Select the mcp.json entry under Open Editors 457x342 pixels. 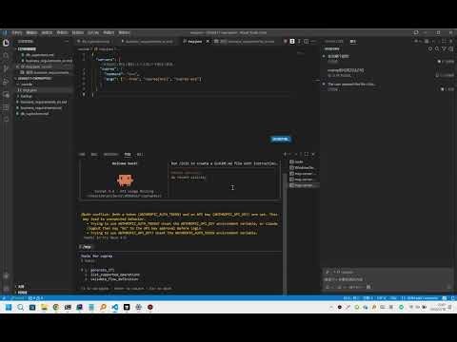pos(36,66)
